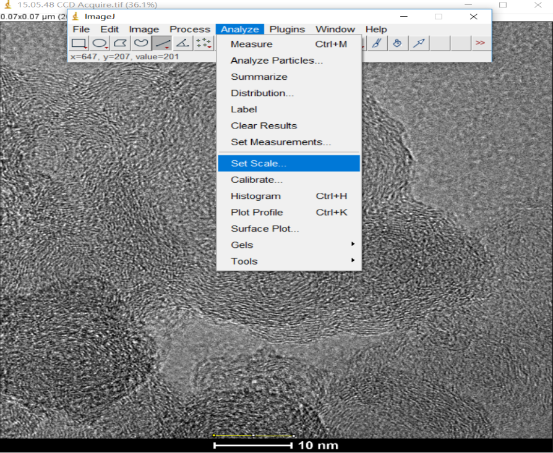Select the Polygon selection tool
Image resolution: width=553 pixels, height=453 pixels.
pos(121,43)
